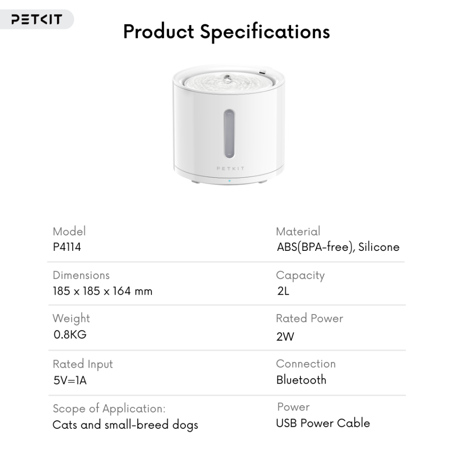This screenshot has width=453, height=453.
Task: Click the PETKIT text on fountain body
Action: pos(230,169)
